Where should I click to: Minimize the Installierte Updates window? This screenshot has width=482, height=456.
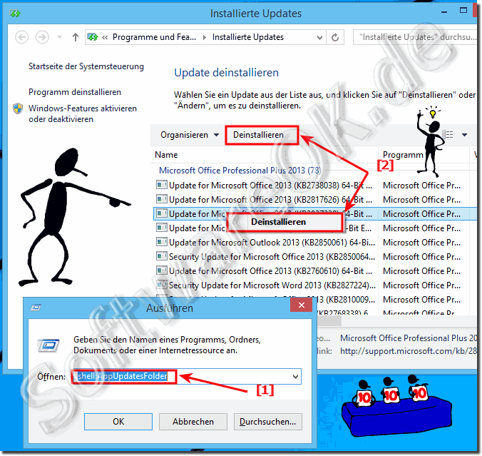click(x=444, y=12)
